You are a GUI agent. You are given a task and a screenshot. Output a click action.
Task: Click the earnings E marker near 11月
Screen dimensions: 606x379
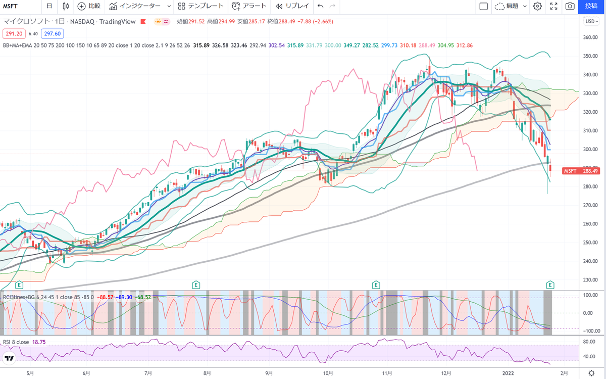coord(376,285)
